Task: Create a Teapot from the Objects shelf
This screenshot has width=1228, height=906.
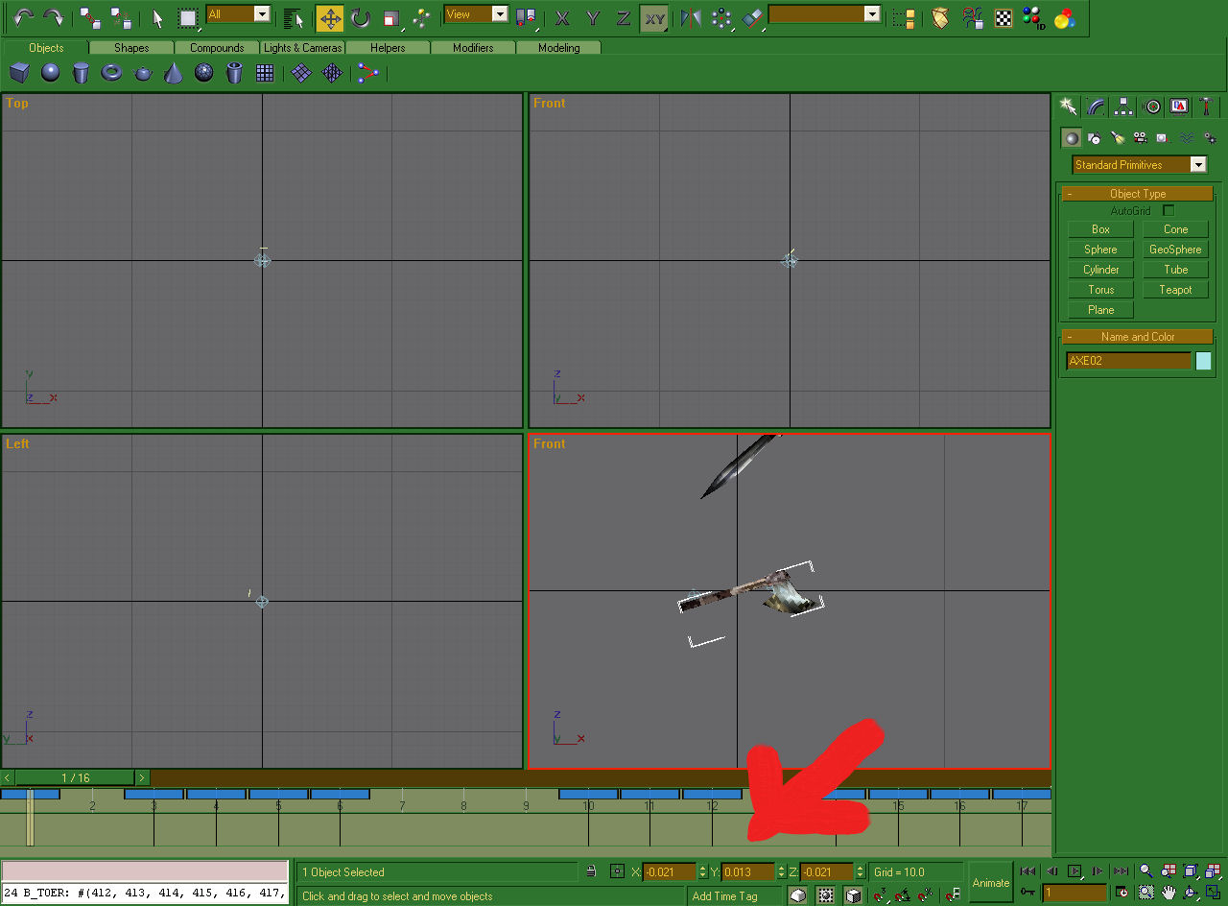Action: pos(143,73)
